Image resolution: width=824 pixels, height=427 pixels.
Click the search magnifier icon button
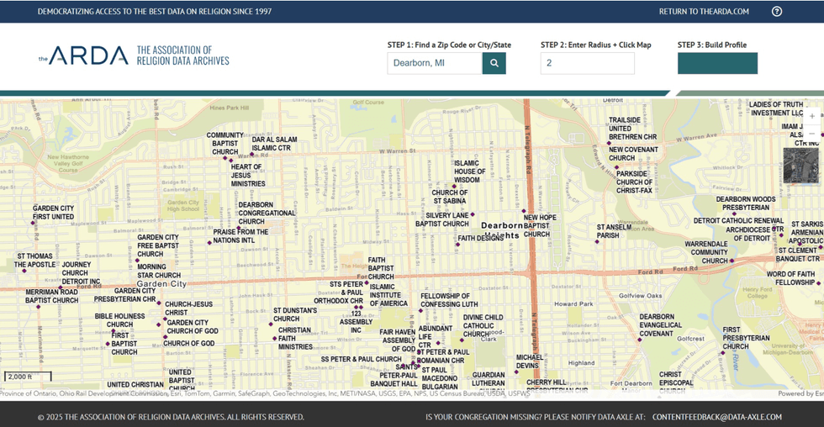[494, 63]
